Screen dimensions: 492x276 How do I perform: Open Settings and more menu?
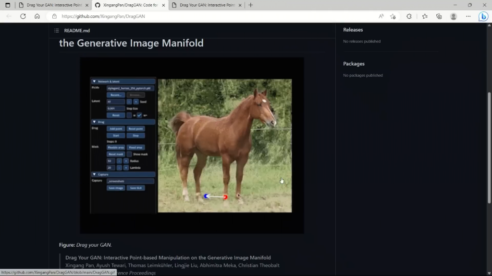(x=468, y=16)
